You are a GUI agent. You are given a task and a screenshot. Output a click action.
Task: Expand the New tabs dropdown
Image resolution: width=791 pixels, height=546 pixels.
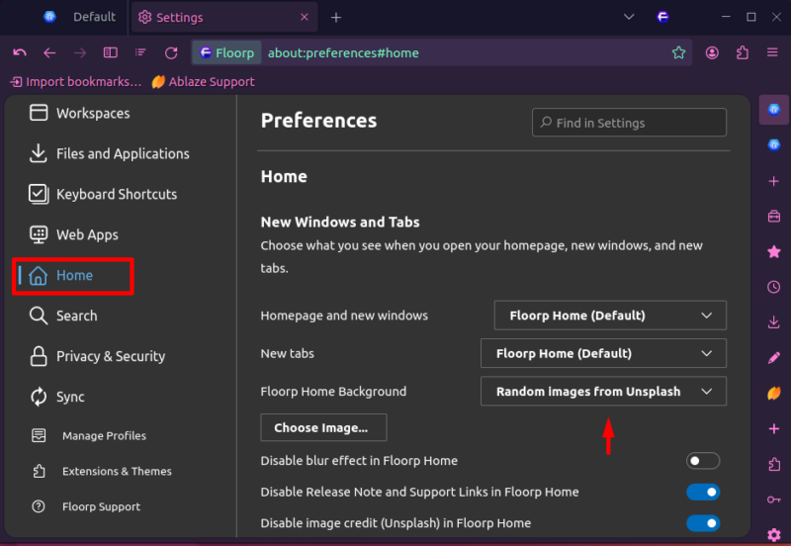click(x=603, y=353)
